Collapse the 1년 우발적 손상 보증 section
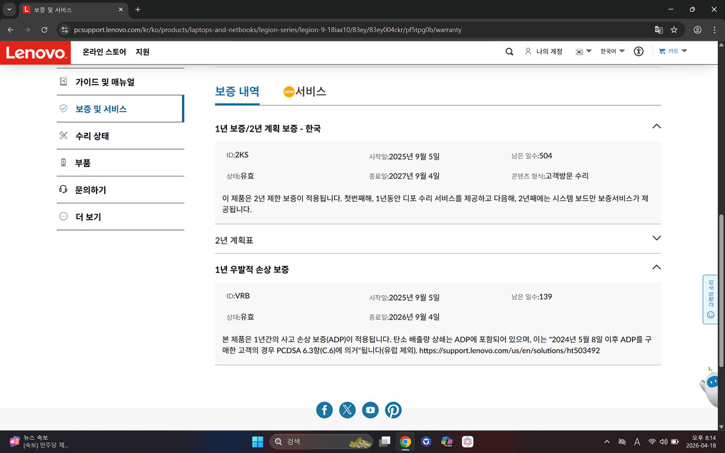This screenshot has width=725, height=453. click(656, 267)
